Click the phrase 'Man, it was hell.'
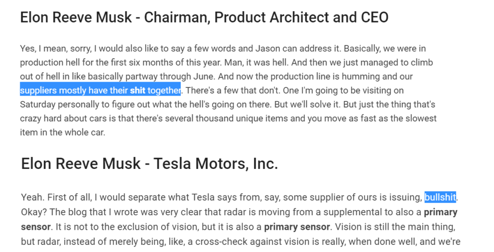This screenshot has height=252, width=494. tap(256, 62)
